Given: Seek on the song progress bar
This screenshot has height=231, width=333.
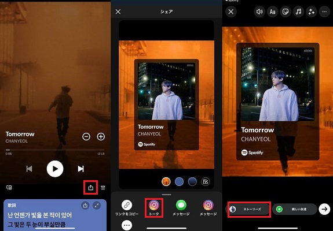Looking at the screenshot, I should pos(55,150).
